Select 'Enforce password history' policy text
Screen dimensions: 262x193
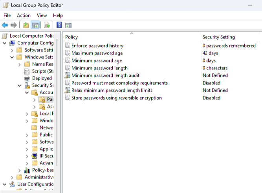(x=97, y=46)
